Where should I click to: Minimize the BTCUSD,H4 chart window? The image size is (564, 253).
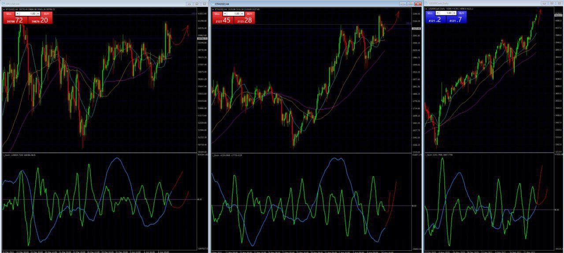coord(189,4)
